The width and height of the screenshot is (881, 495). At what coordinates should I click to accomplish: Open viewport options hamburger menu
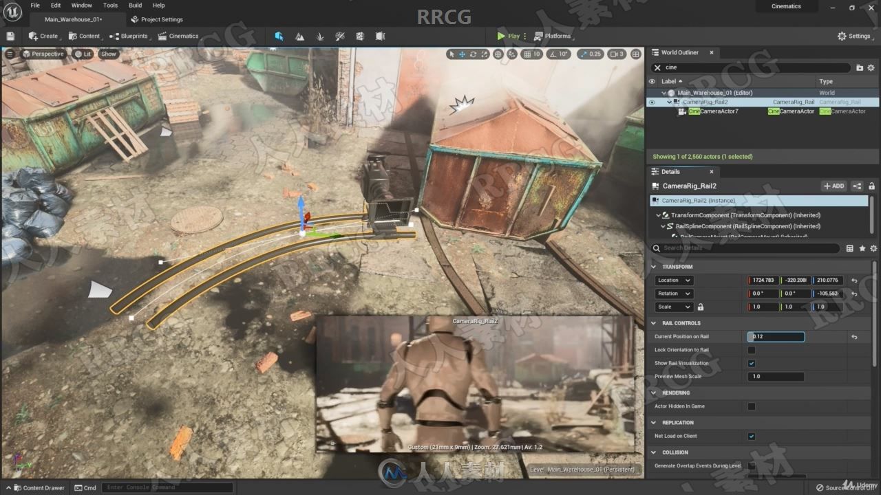pyautogui.click(x=10, y=54)
